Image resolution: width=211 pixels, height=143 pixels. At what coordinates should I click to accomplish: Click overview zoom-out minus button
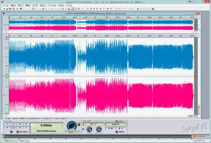194,32
